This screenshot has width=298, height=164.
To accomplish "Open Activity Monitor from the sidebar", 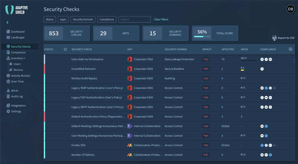I will [x=8, y=76].
